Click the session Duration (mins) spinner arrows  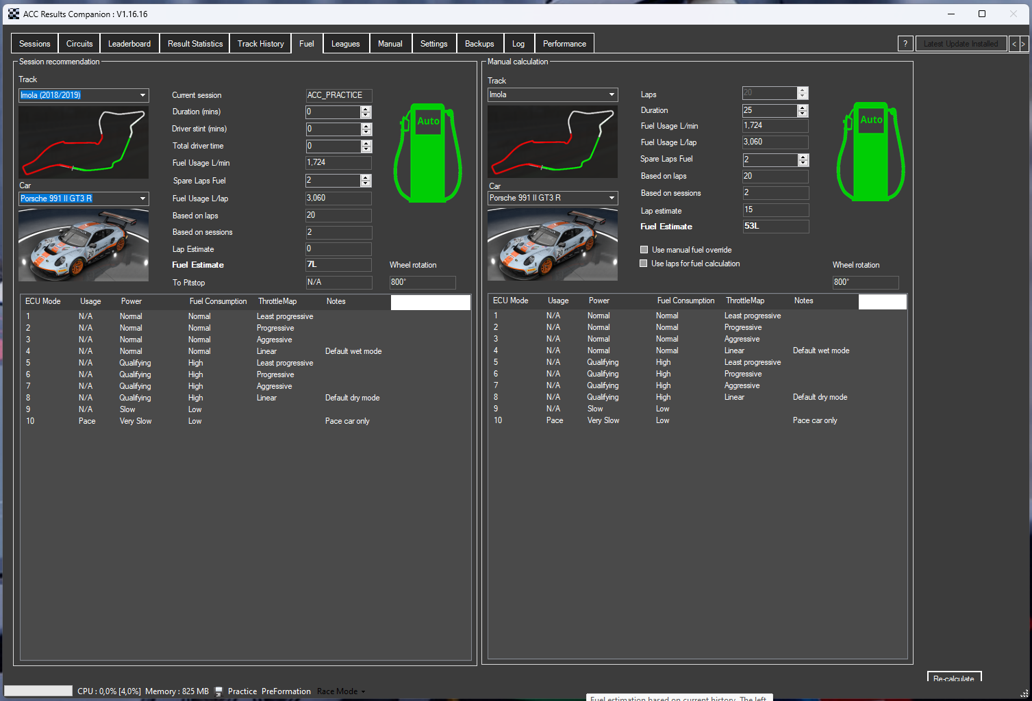click(366, 112)
